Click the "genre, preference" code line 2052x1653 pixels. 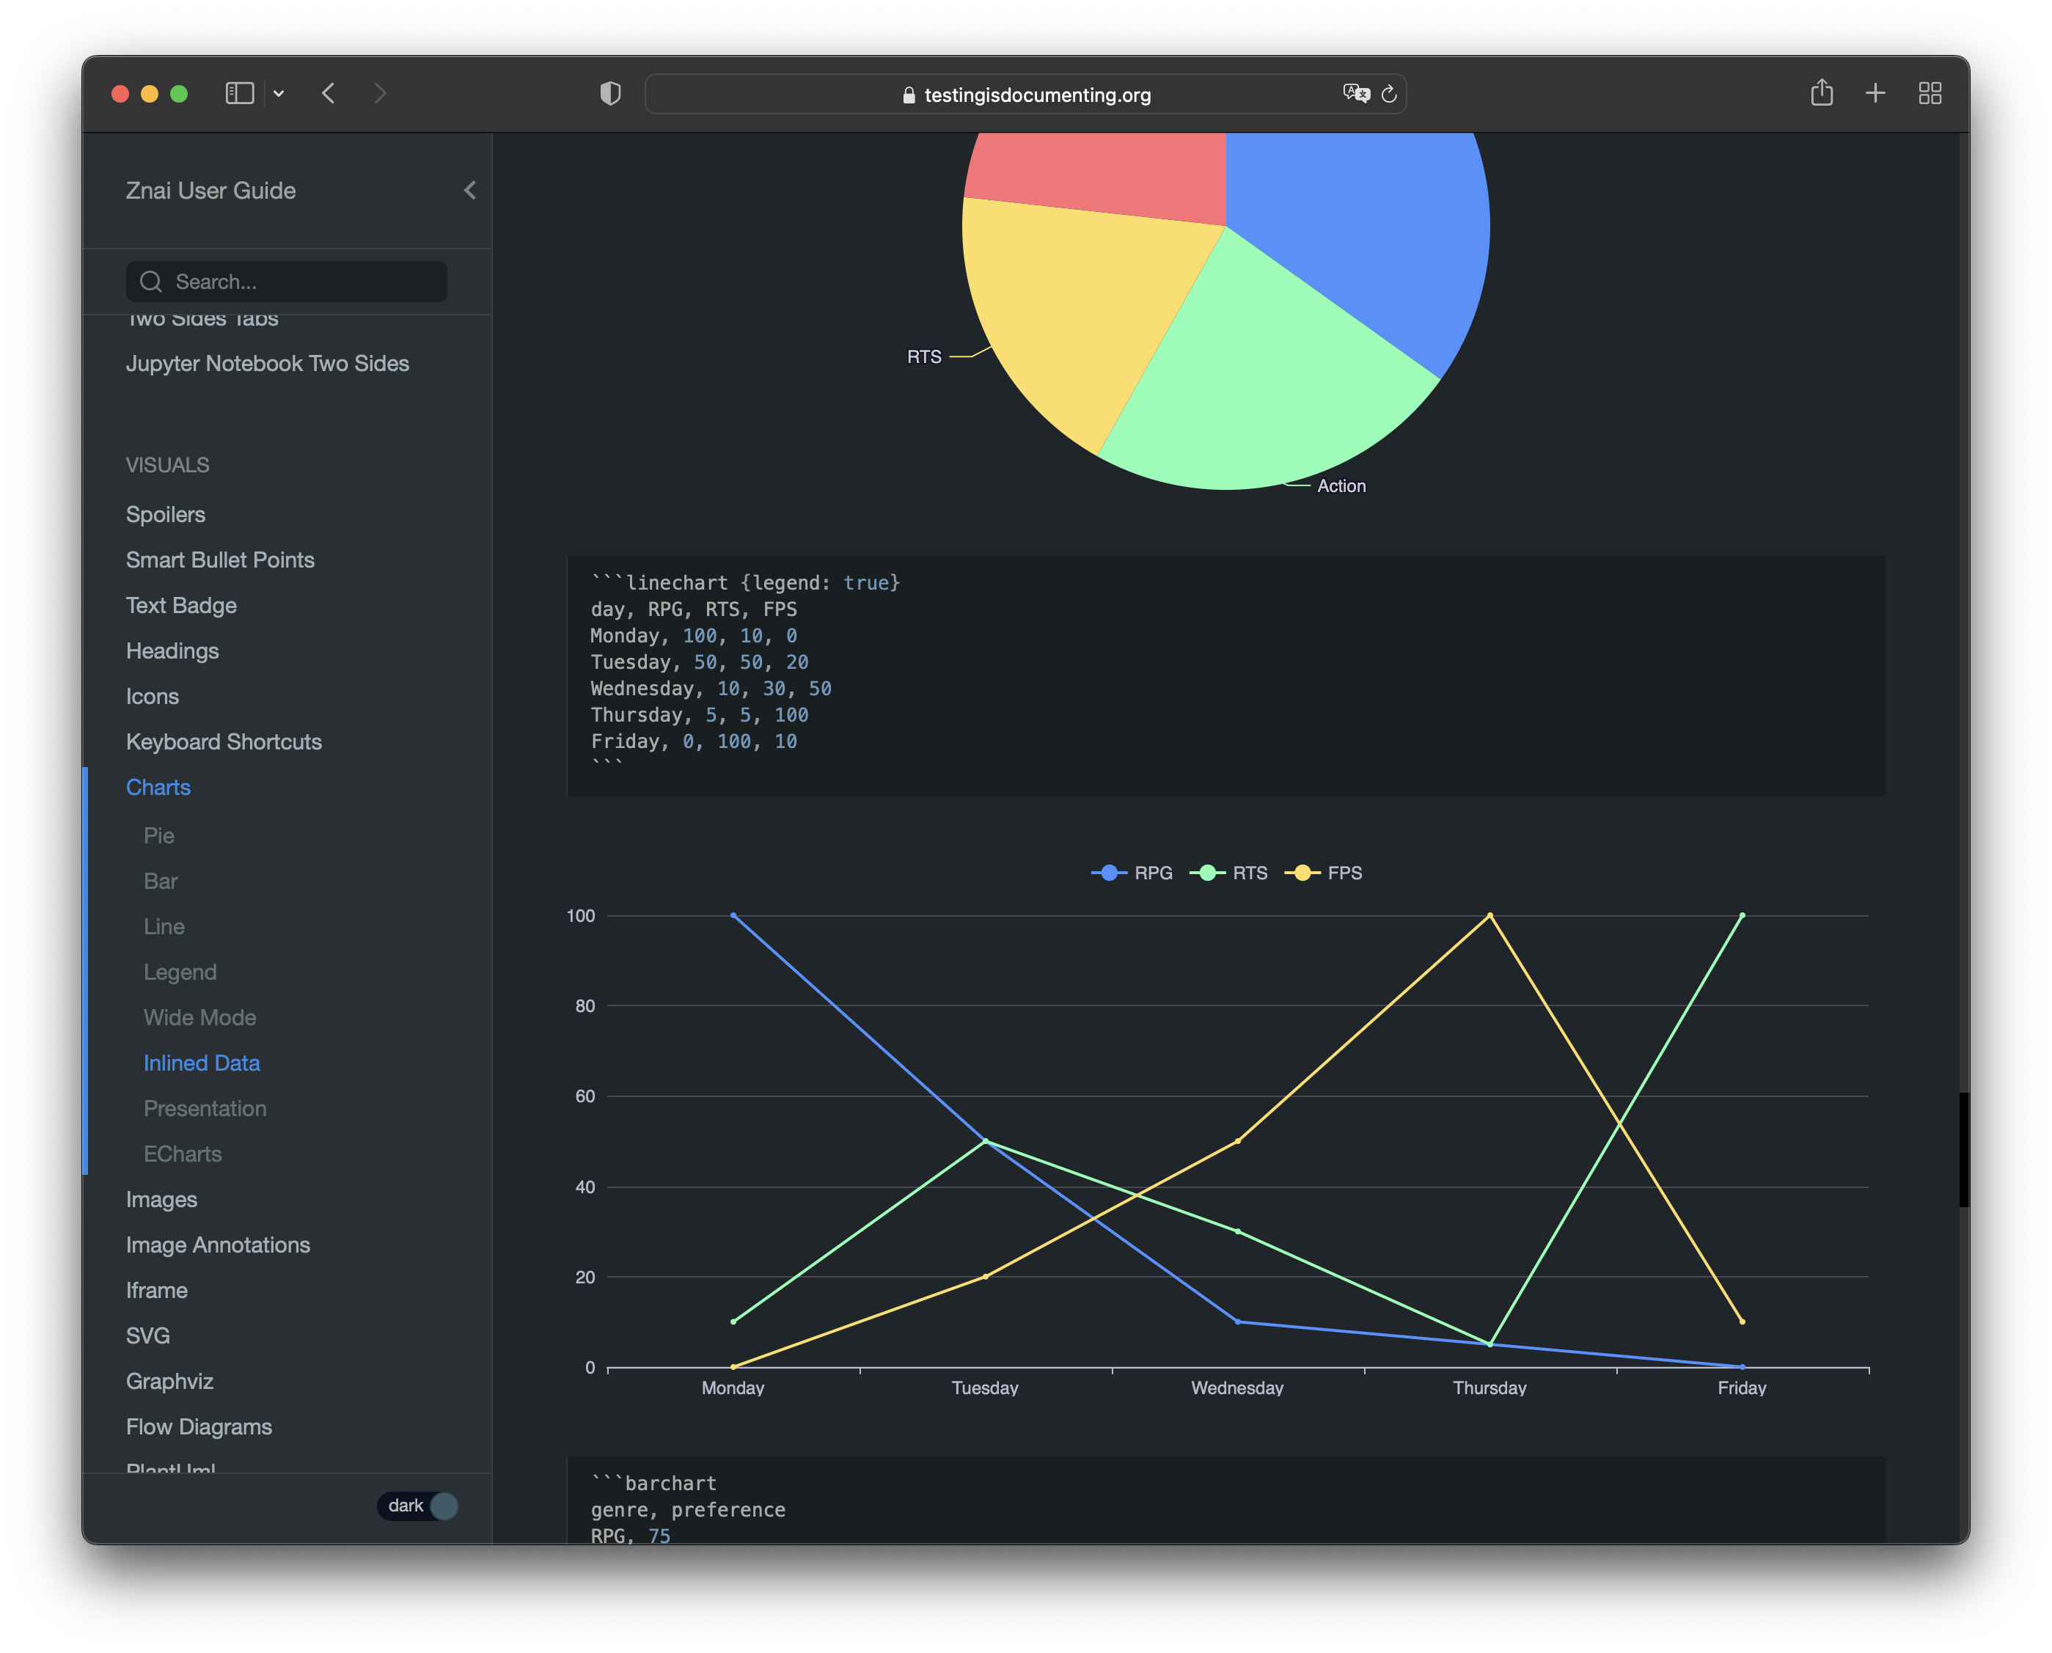689,1510
